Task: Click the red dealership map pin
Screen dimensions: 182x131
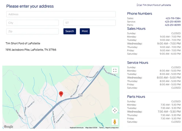Action: [x=61, y=94]
